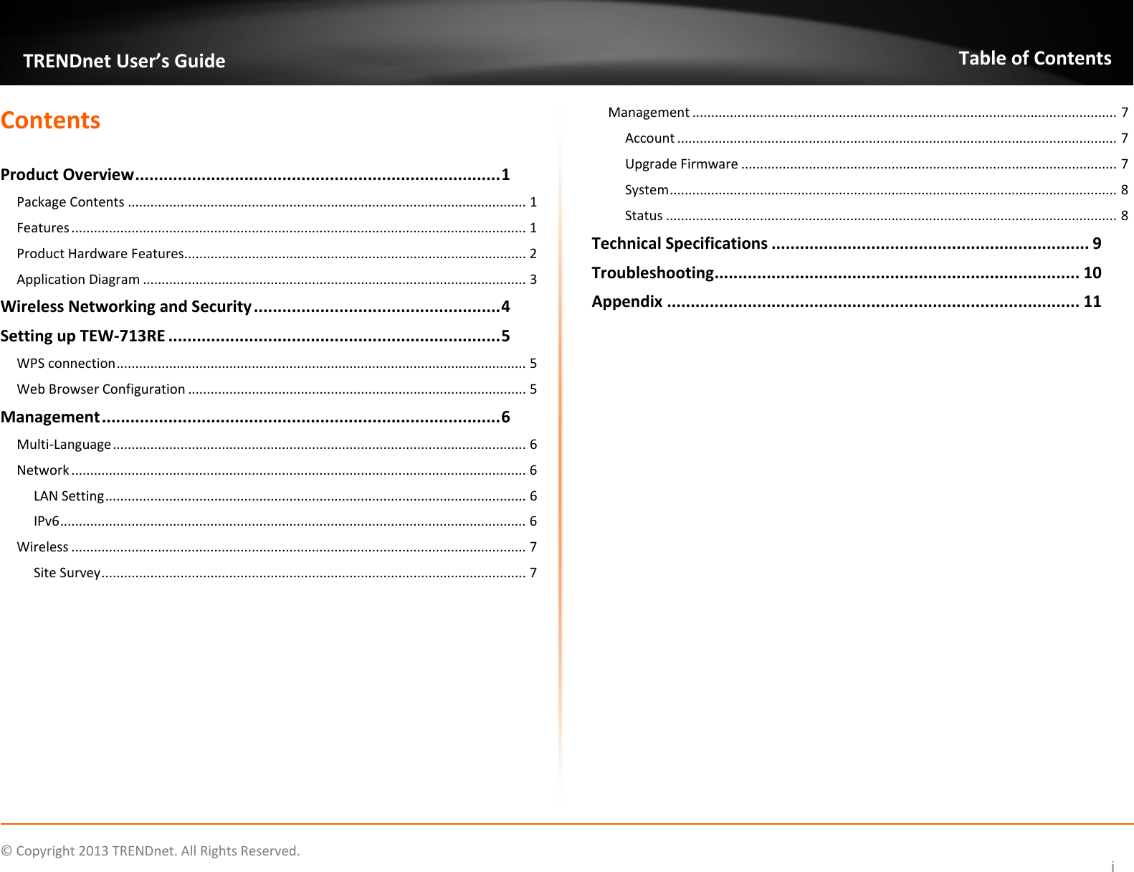The height and width of the screenshot is (872, 1134).
Task: Click the Table of Contents header label
Action: [1035, 58]
